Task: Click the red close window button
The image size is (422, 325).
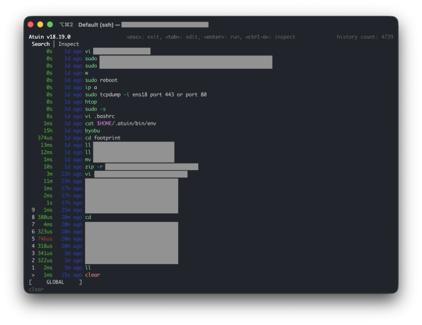Action: tap(30, 24)
